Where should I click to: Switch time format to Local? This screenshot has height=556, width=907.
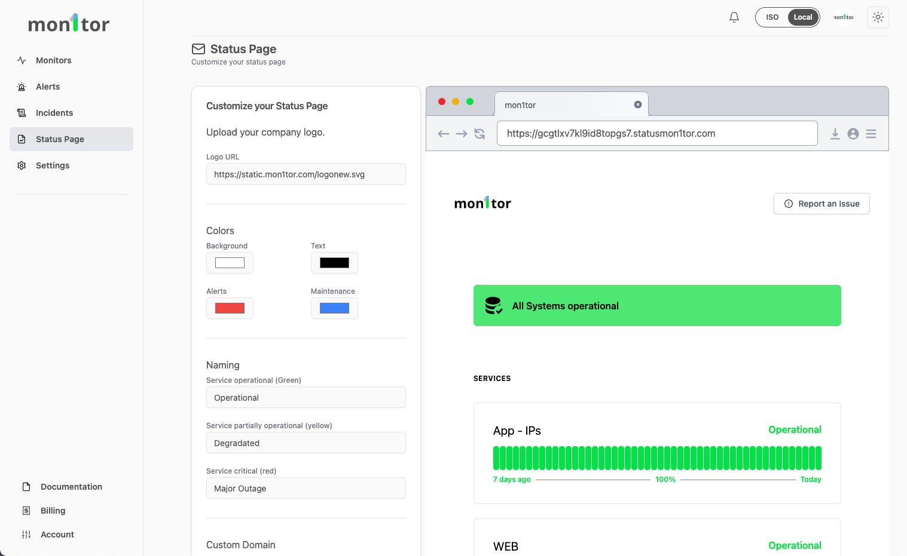(803, 17)
